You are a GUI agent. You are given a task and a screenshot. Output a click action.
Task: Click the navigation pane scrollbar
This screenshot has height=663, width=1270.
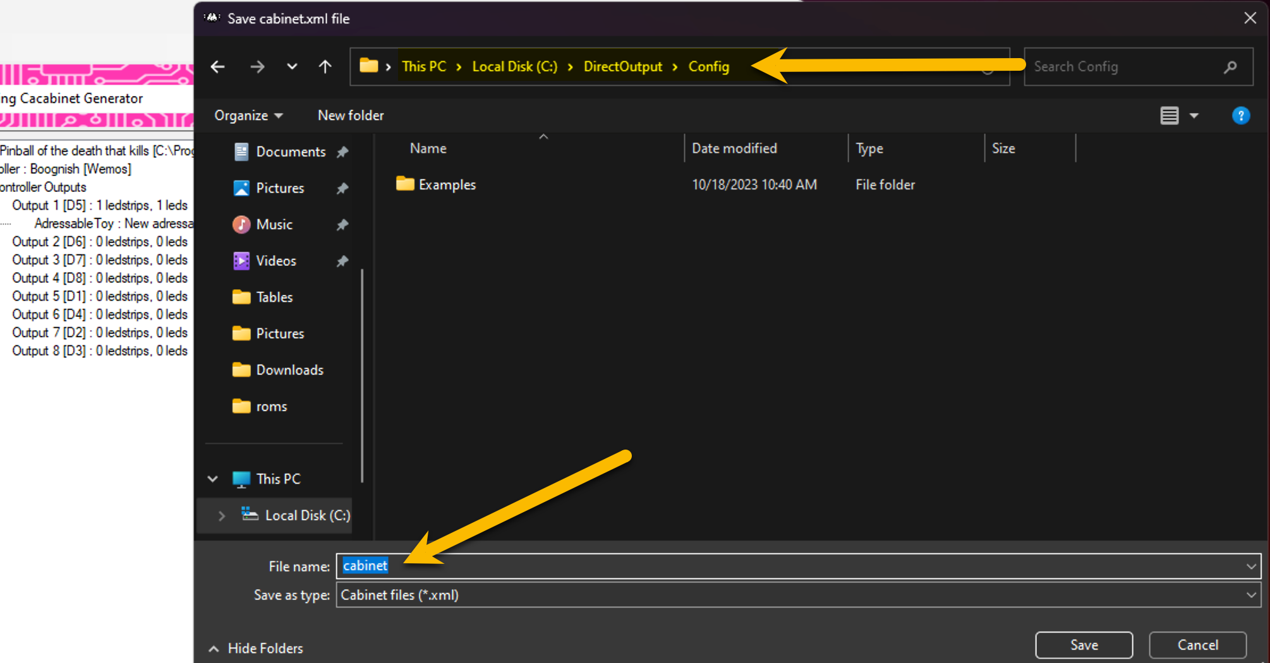362,376
